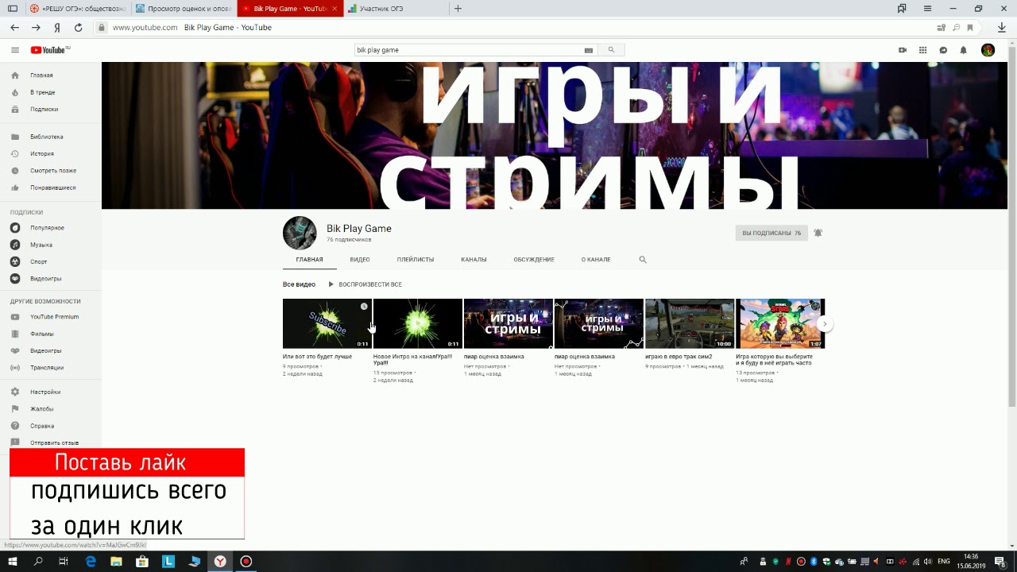Image resolution: width=1017 pixels, height=572 pixels.
Task: Open В тренде in the sidebar
Action: click(x=51, y=92)
